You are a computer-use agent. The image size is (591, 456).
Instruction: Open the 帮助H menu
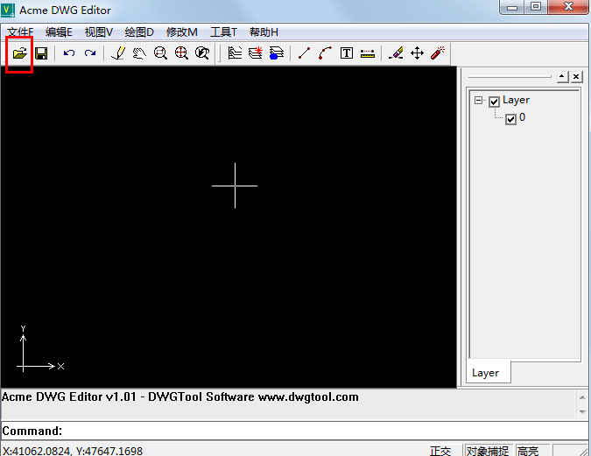[x=264, y=32]
